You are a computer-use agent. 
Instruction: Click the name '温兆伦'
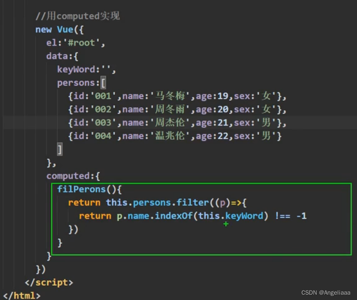coord(170,136)
